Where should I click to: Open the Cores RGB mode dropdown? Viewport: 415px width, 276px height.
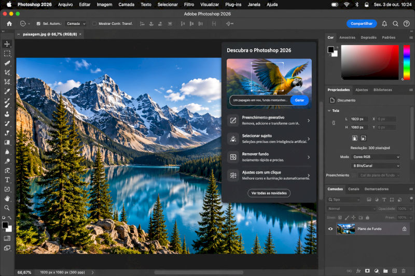point(375,157)
